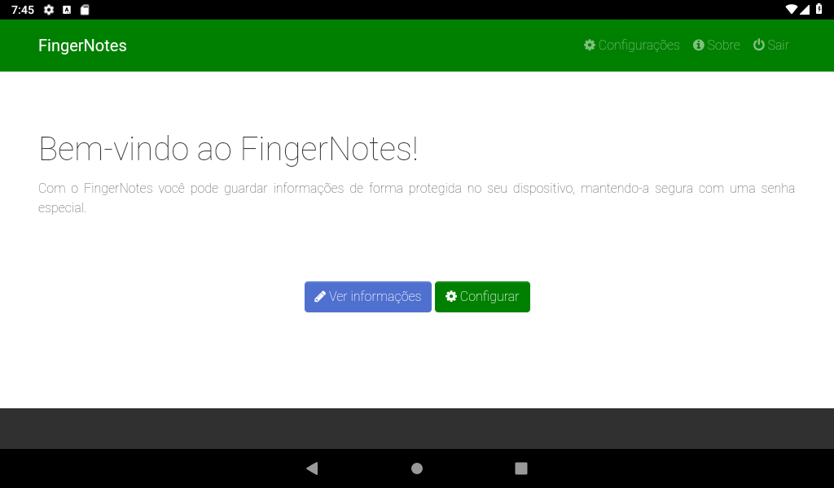Viewport: 834px width, 488px height.
Task: Tap the Bem-vindo ao FingerNotes heading
Action: (228, 149)
